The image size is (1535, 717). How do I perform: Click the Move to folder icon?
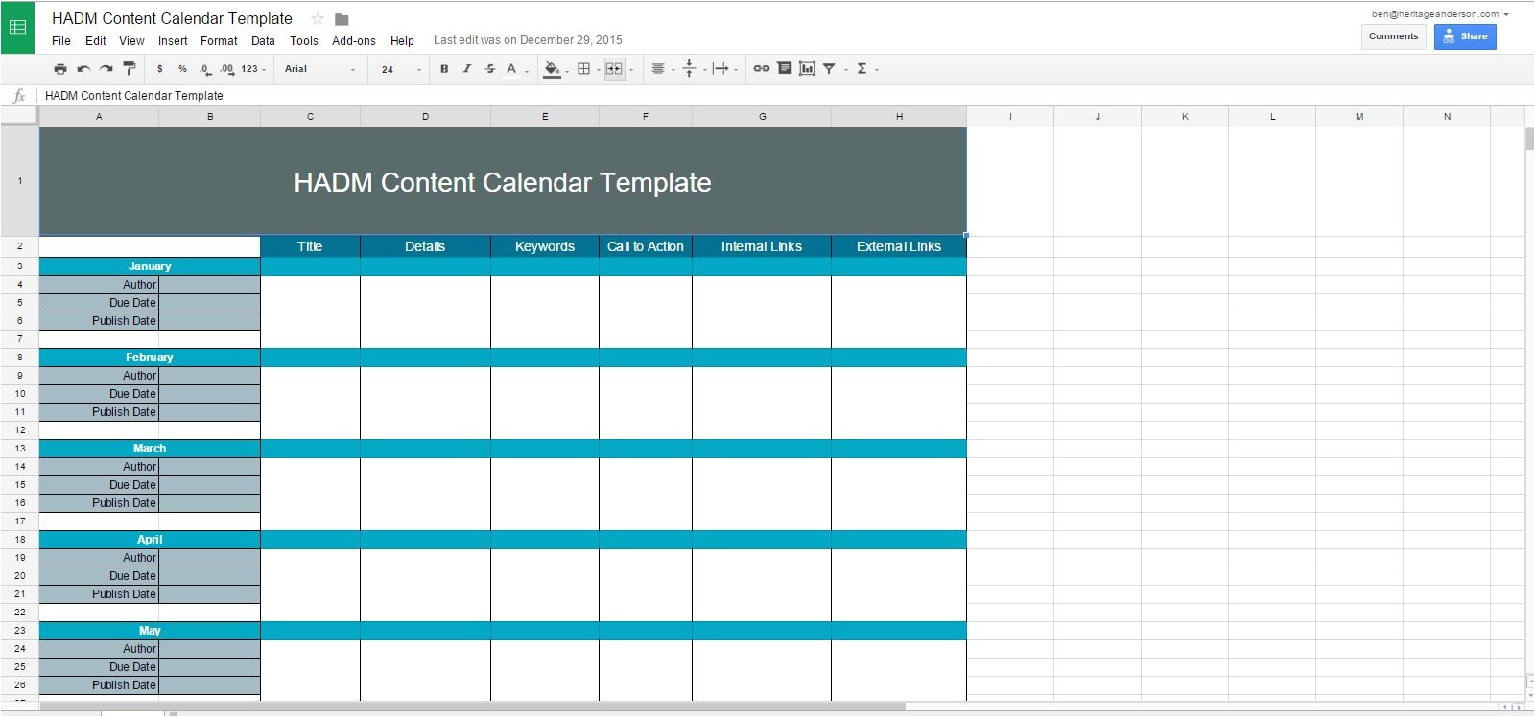point(342,19)
